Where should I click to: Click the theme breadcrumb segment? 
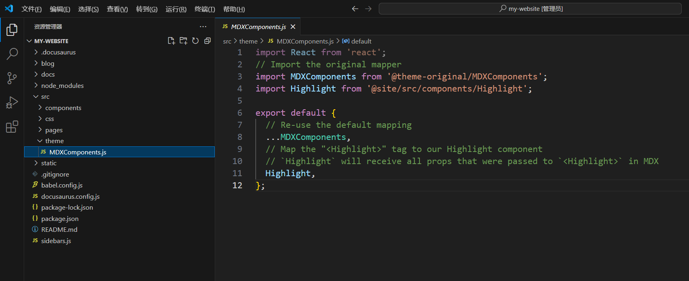pos(248,41)
